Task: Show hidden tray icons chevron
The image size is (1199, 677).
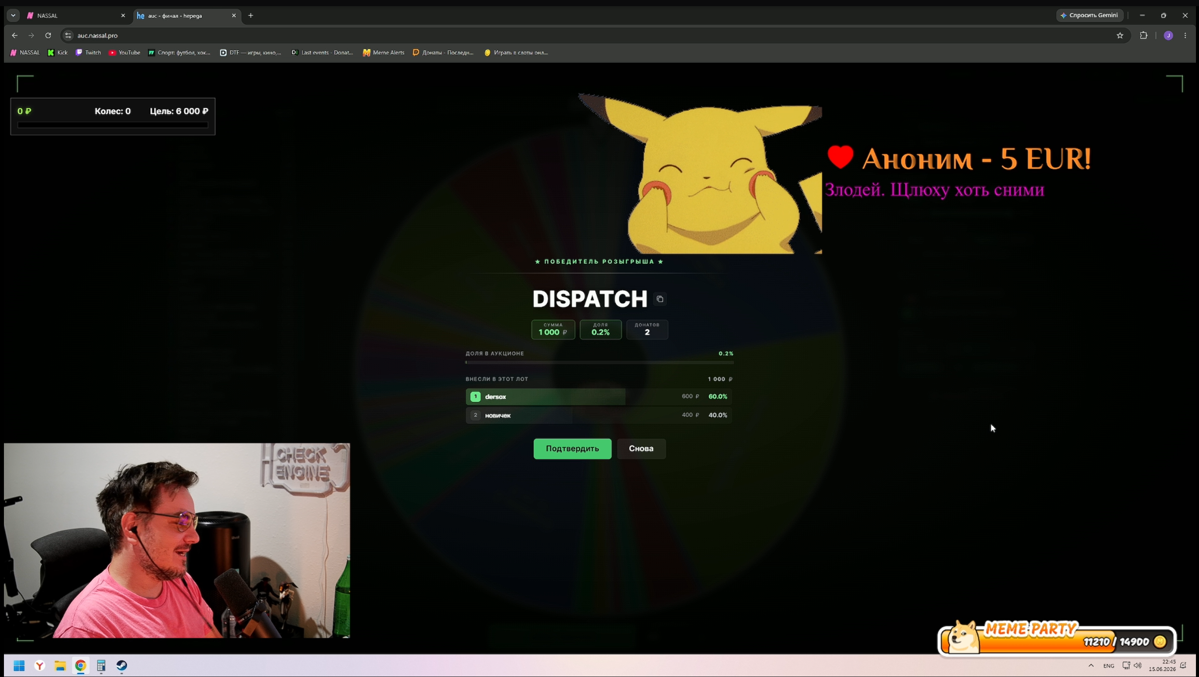Action: 1091,666
